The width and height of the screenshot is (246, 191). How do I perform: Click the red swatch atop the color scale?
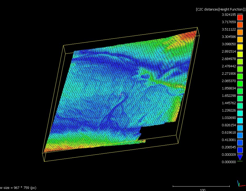(240, 17)
